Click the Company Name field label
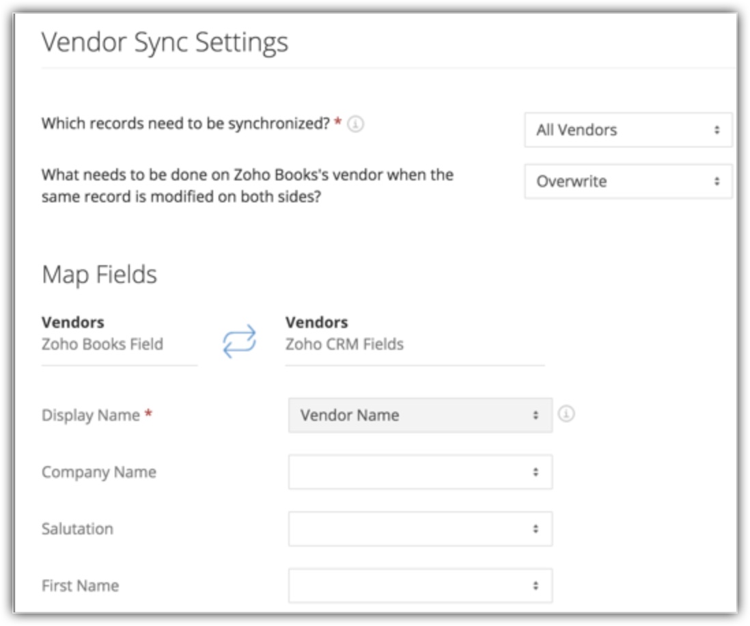This screenshot has height=626, width=750. pyautogui.click(x=99, y=472)
